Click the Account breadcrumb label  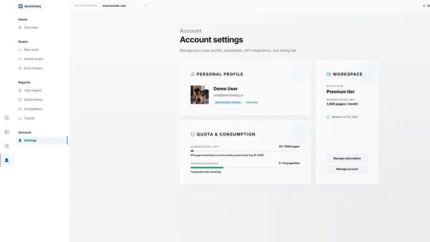pos(191,31)
